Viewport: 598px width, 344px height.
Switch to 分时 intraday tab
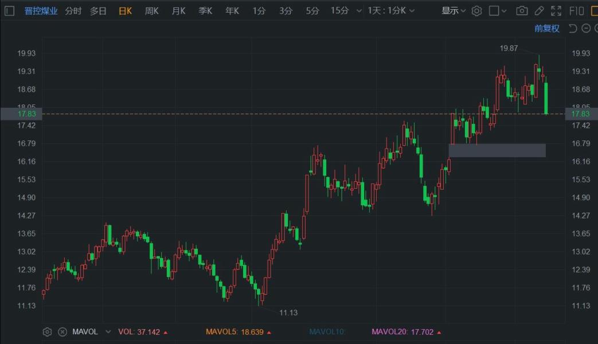click(x=73, y=10)
